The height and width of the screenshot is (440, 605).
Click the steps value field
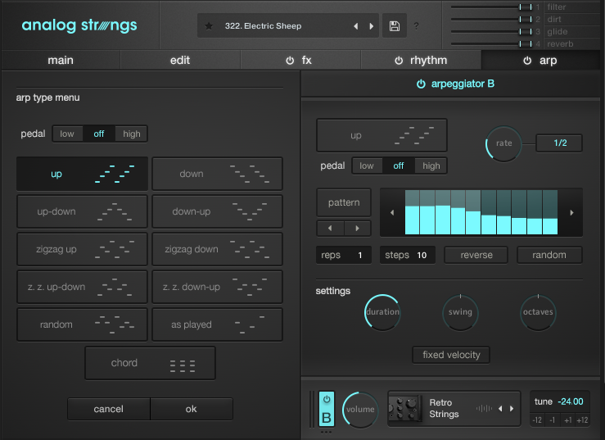pos(408,255)
